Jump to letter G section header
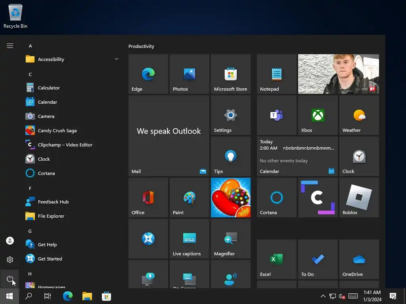Viewport: 406px width, 304px height. 30,231
